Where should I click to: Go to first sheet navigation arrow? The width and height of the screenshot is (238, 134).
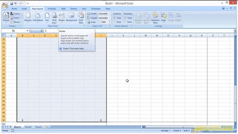pyautogui.click(x=3, y=127)
